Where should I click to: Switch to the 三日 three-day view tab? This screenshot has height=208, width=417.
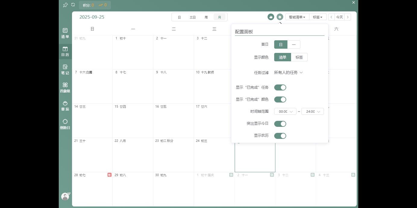193,17
